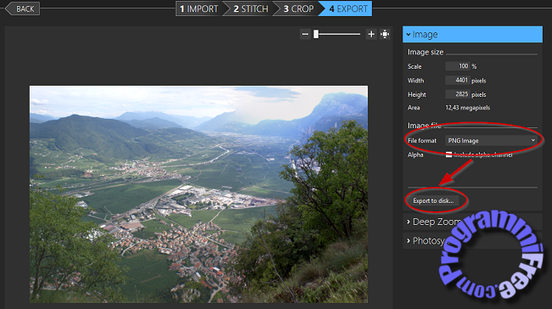This screenshot has width=552, height=309.
Task: Switch to the 3 CROP step
Action: [299, 8]
